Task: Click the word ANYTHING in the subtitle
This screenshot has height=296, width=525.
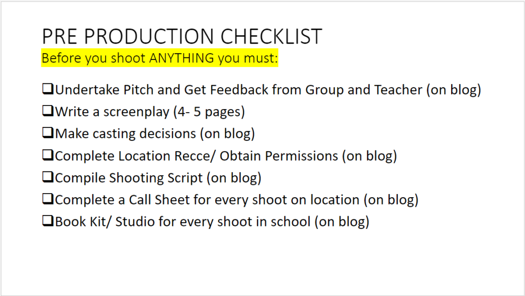Action: (x=181, y=58)
